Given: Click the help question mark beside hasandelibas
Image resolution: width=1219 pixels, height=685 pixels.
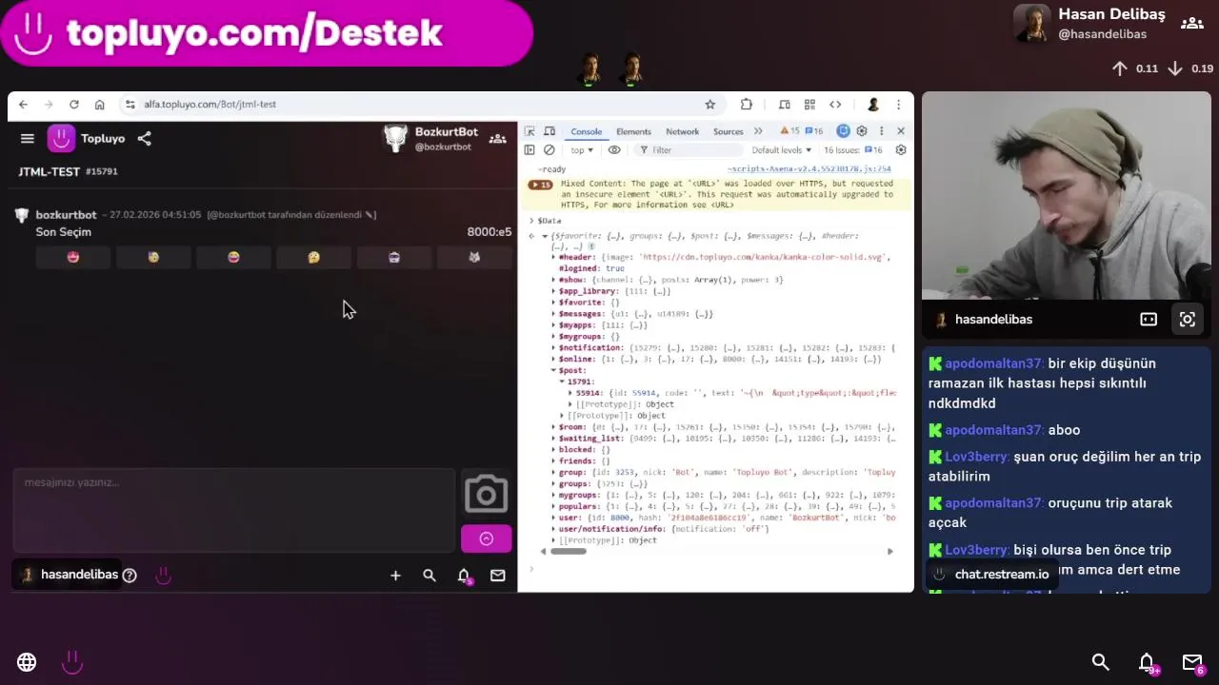Looking at the screenshot, I should pos(130,575).
